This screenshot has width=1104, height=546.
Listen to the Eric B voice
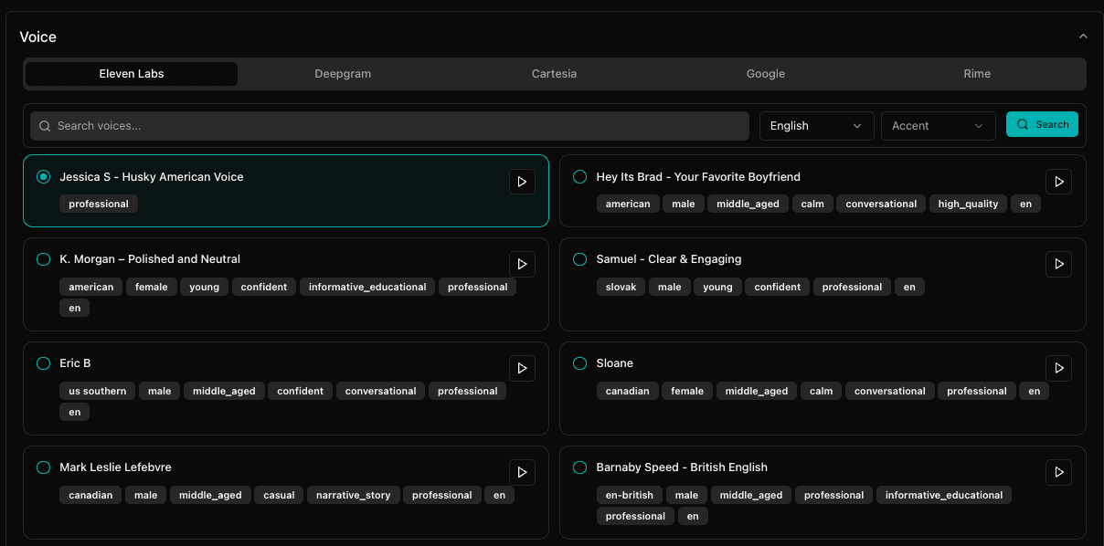(x=522, y=368)
